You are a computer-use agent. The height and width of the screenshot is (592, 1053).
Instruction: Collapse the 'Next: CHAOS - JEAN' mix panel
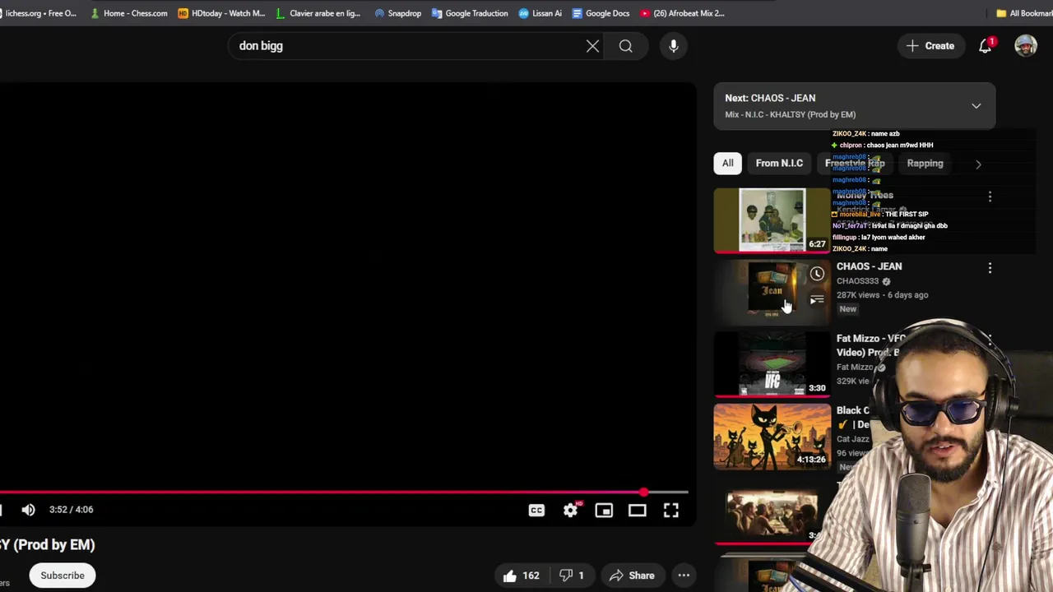click(x=976, y=106)
